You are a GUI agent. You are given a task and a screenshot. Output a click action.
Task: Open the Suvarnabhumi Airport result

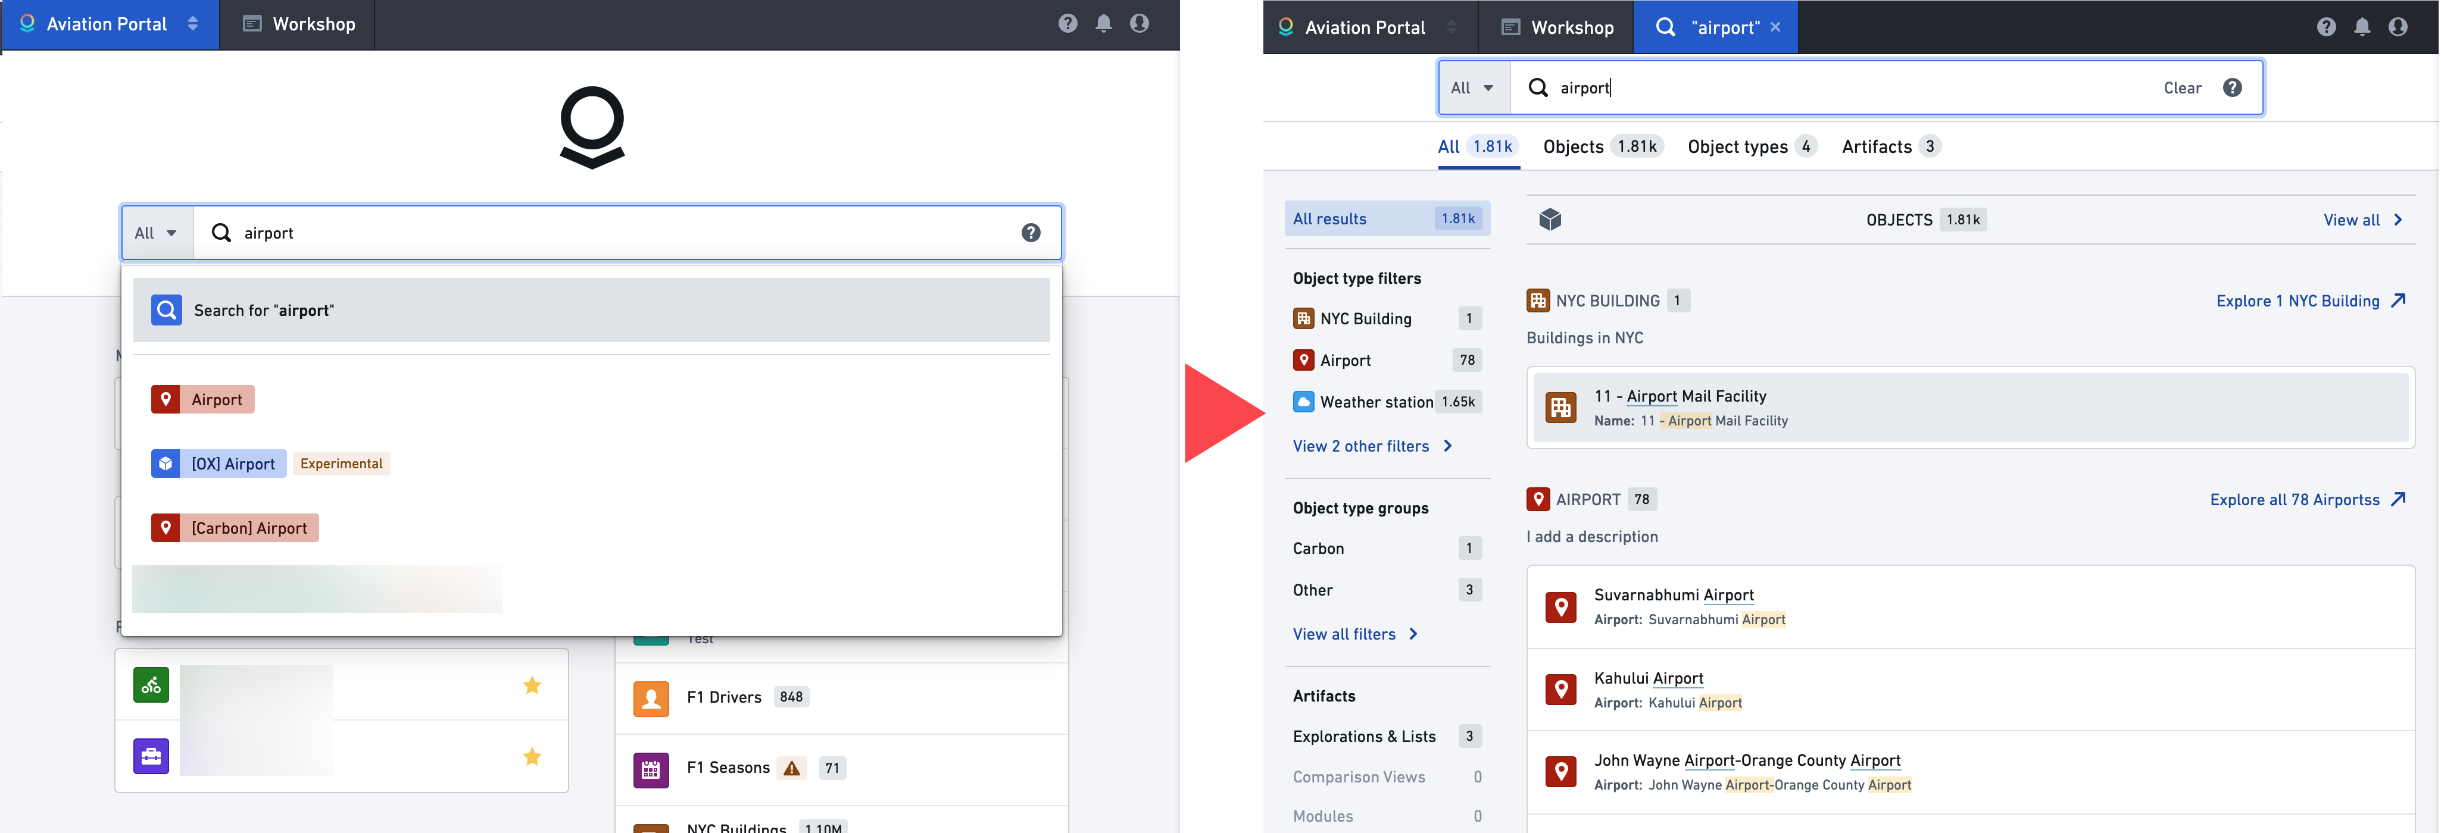(x=1970, y=607)
